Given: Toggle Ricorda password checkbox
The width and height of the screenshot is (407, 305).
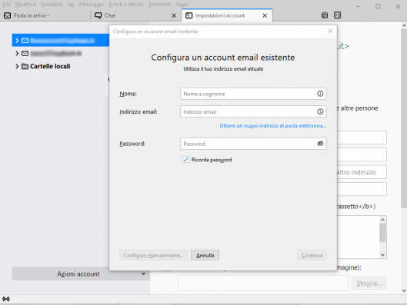Looking at the screenshot, I should (185, 159).
